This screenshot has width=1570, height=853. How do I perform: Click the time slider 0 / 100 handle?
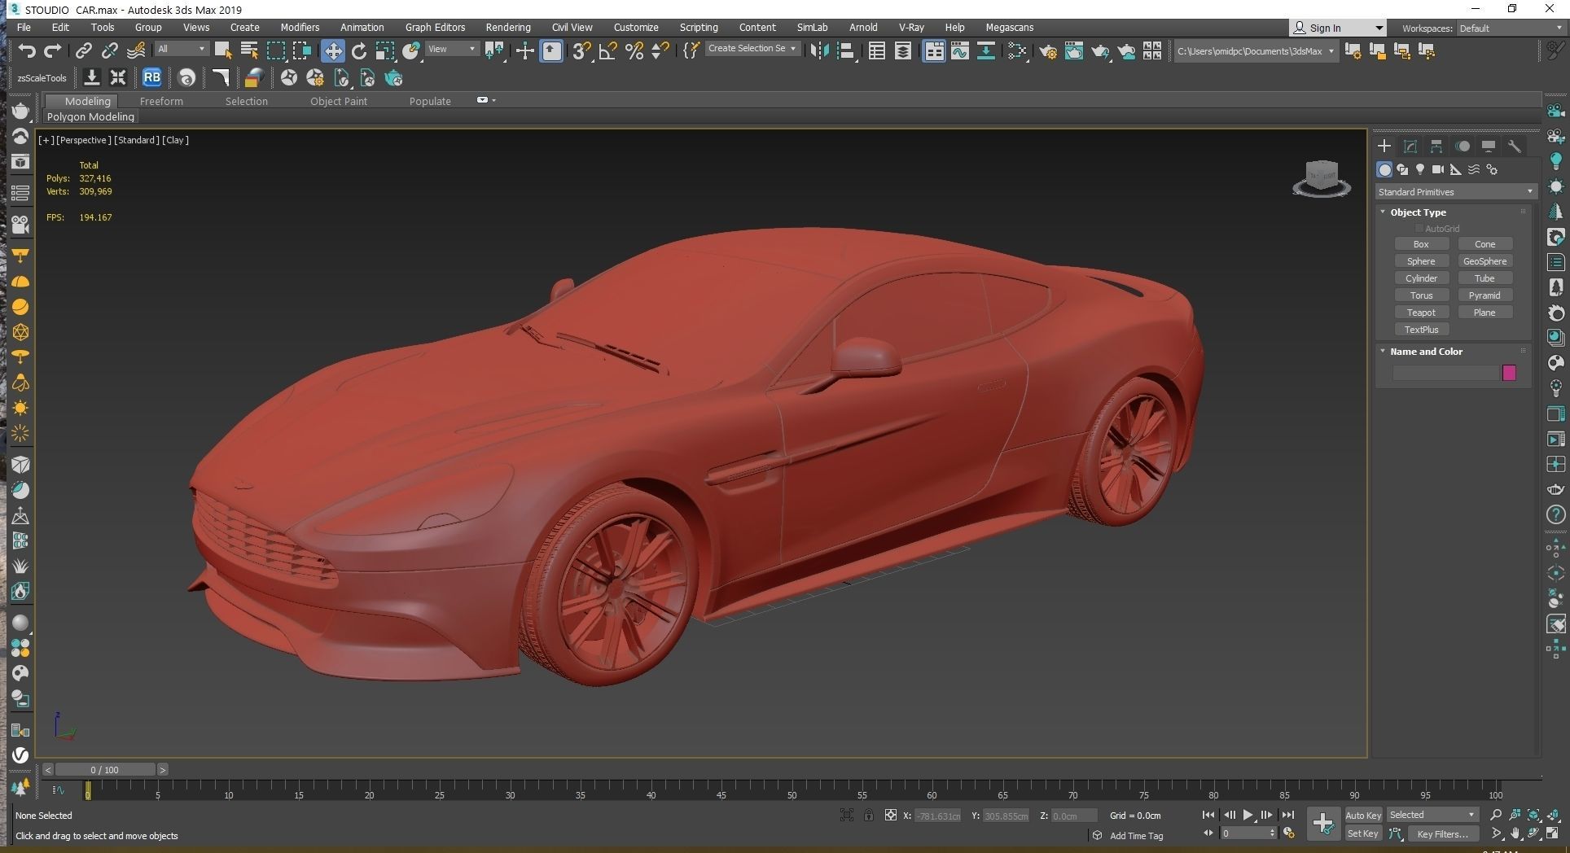coord(105,769)
